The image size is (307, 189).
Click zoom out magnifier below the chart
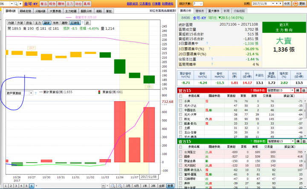(113, 186)
